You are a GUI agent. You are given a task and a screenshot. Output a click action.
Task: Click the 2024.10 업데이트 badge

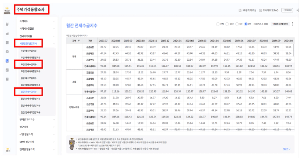click(280, 24)
